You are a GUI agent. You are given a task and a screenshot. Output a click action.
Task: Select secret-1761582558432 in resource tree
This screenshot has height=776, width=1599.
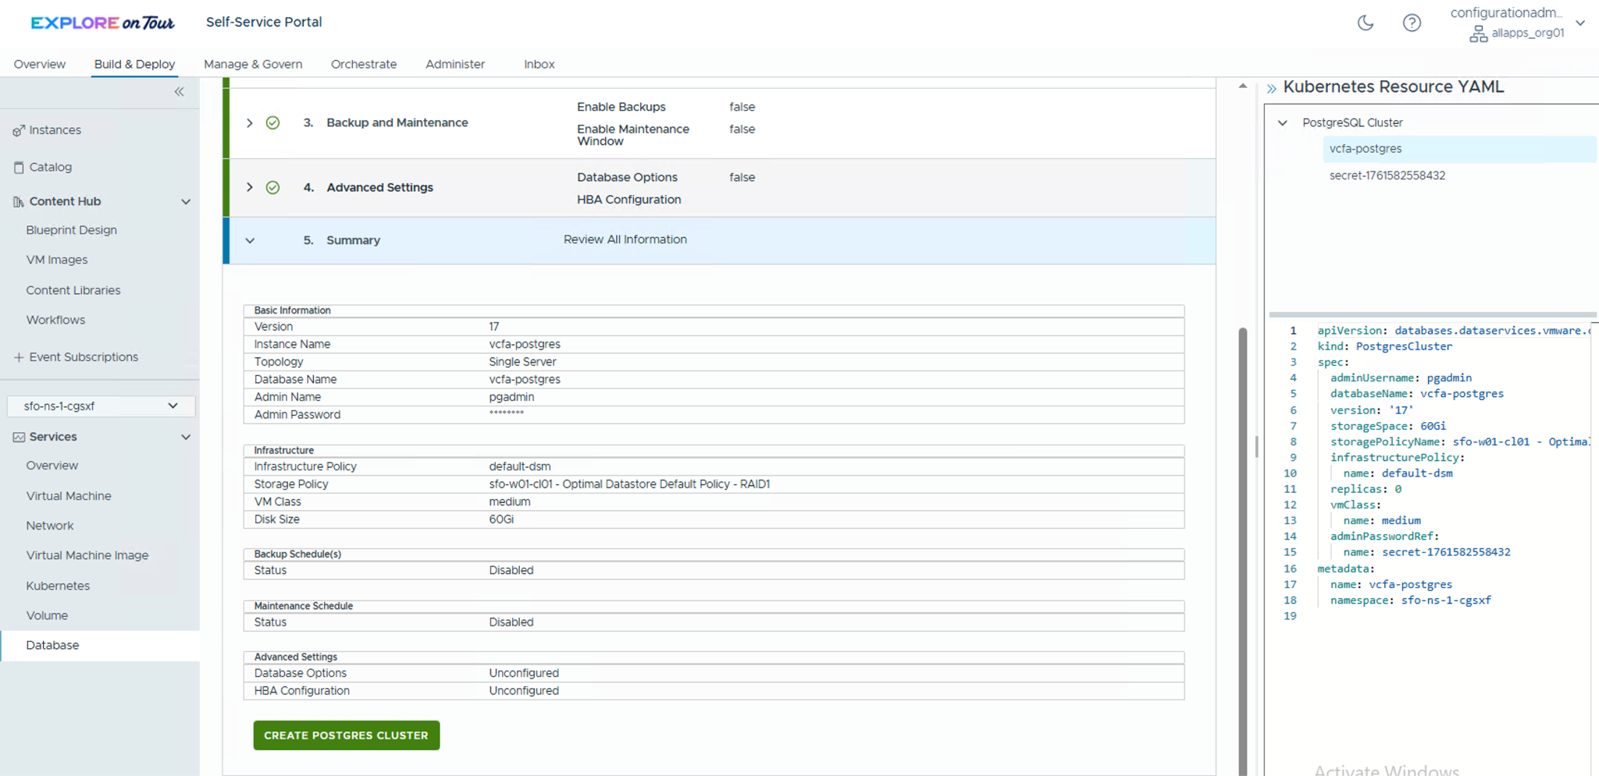tap(1387, 175)
